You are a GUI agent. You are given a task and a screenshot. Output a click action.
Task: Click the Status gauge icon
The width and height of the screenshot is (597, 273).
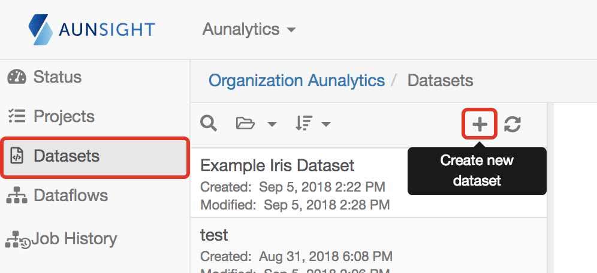17,77
